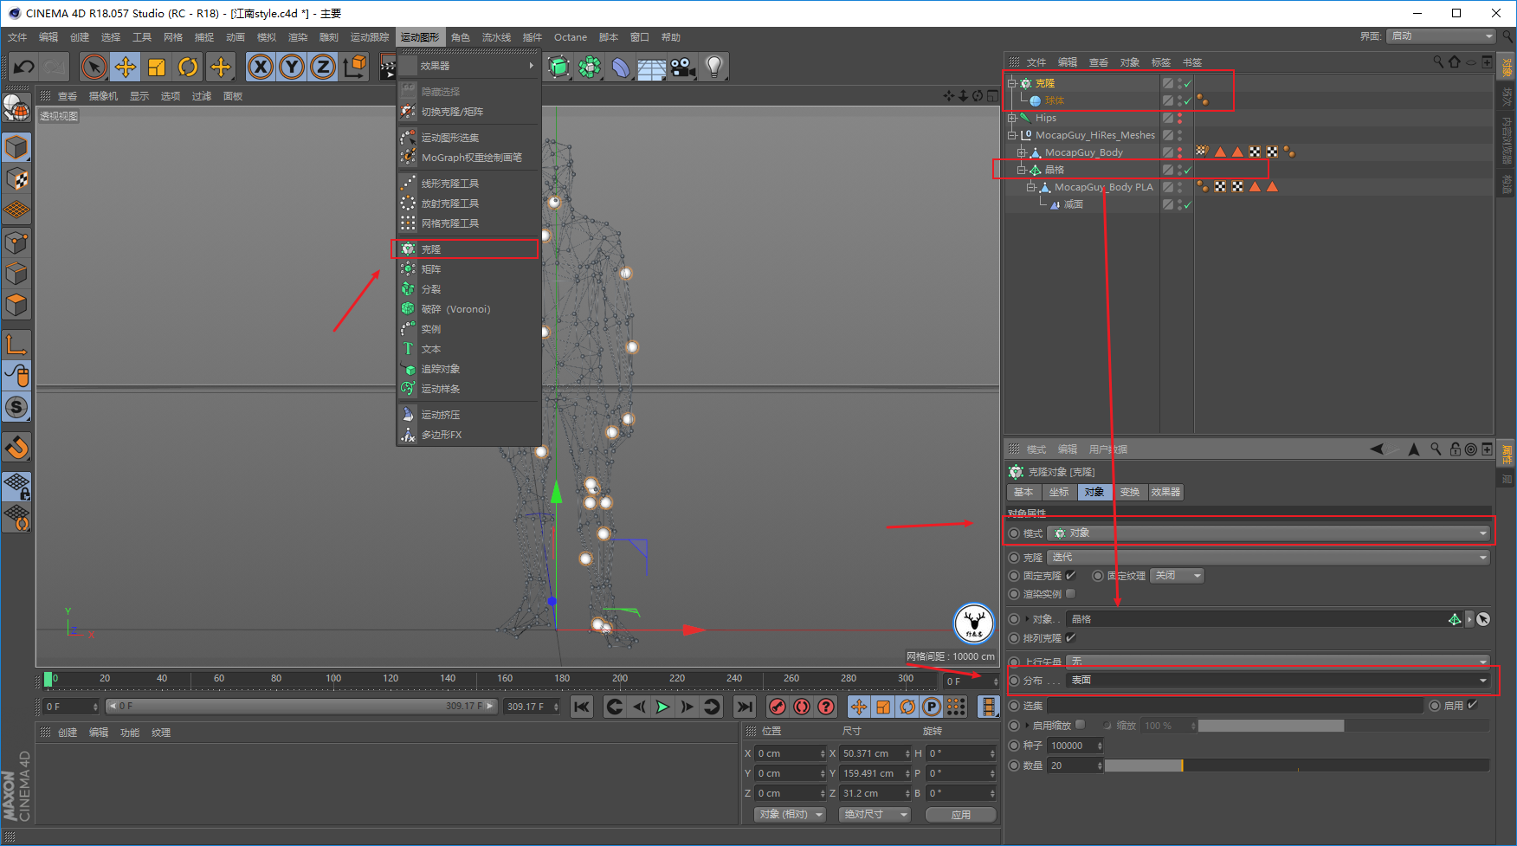Click timeline ruler at frame 100

coord(333,680)
